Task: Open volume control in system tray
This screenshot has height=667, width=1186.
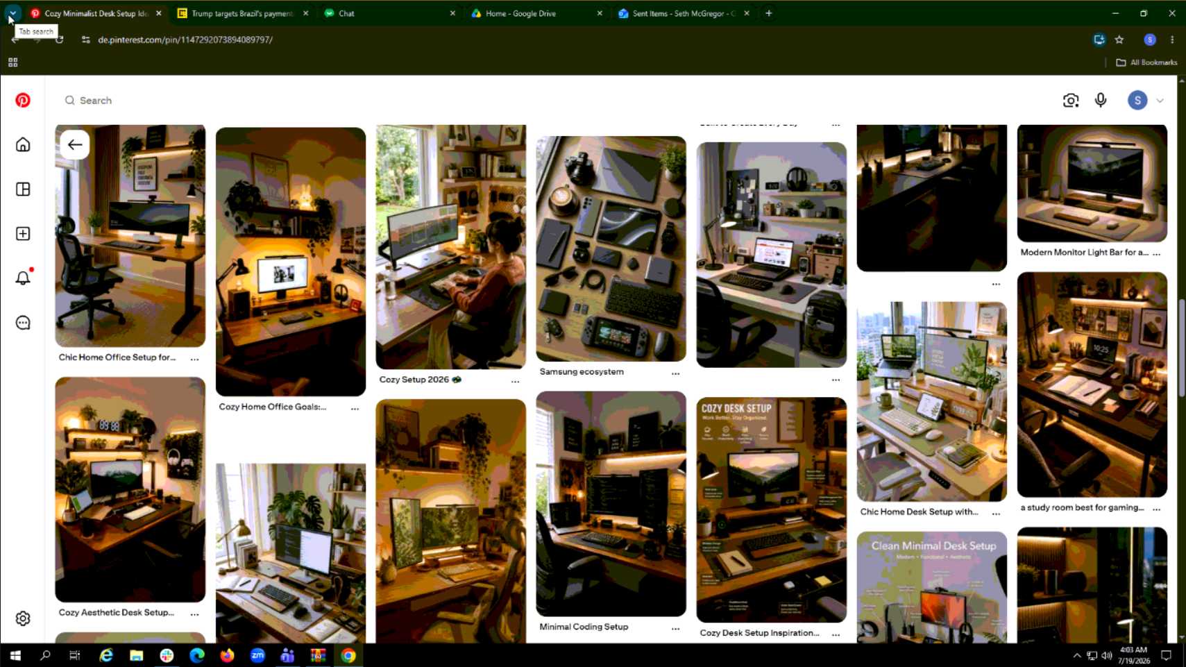Action: (x=1106, y=655)
